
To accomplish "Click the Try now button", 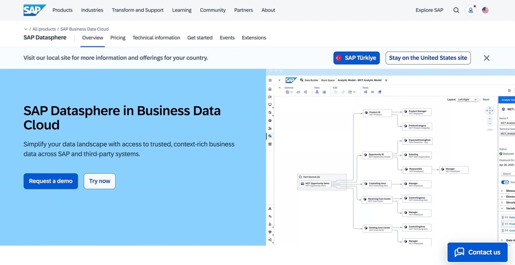I will [x=100, y=181].
